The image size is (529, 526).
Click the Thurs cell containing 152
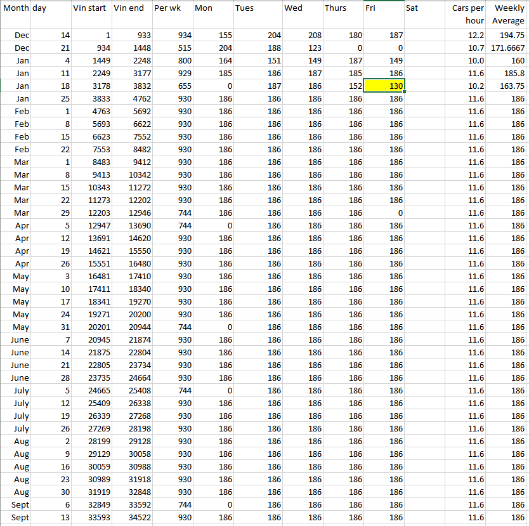point(343,86)
